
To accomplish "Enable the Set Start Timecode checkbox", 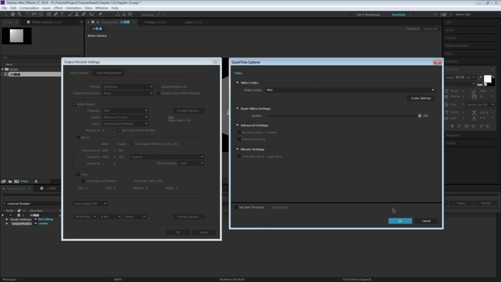I will click(236, 207).
